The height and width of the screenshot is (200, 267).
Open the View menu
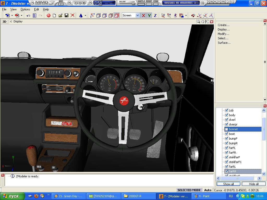pos(13,9)
